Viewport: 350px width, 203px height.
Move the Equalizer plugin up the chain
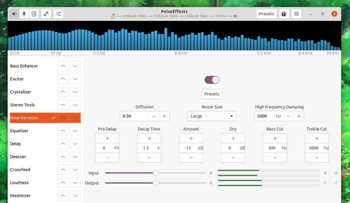(x=63, y=131)
